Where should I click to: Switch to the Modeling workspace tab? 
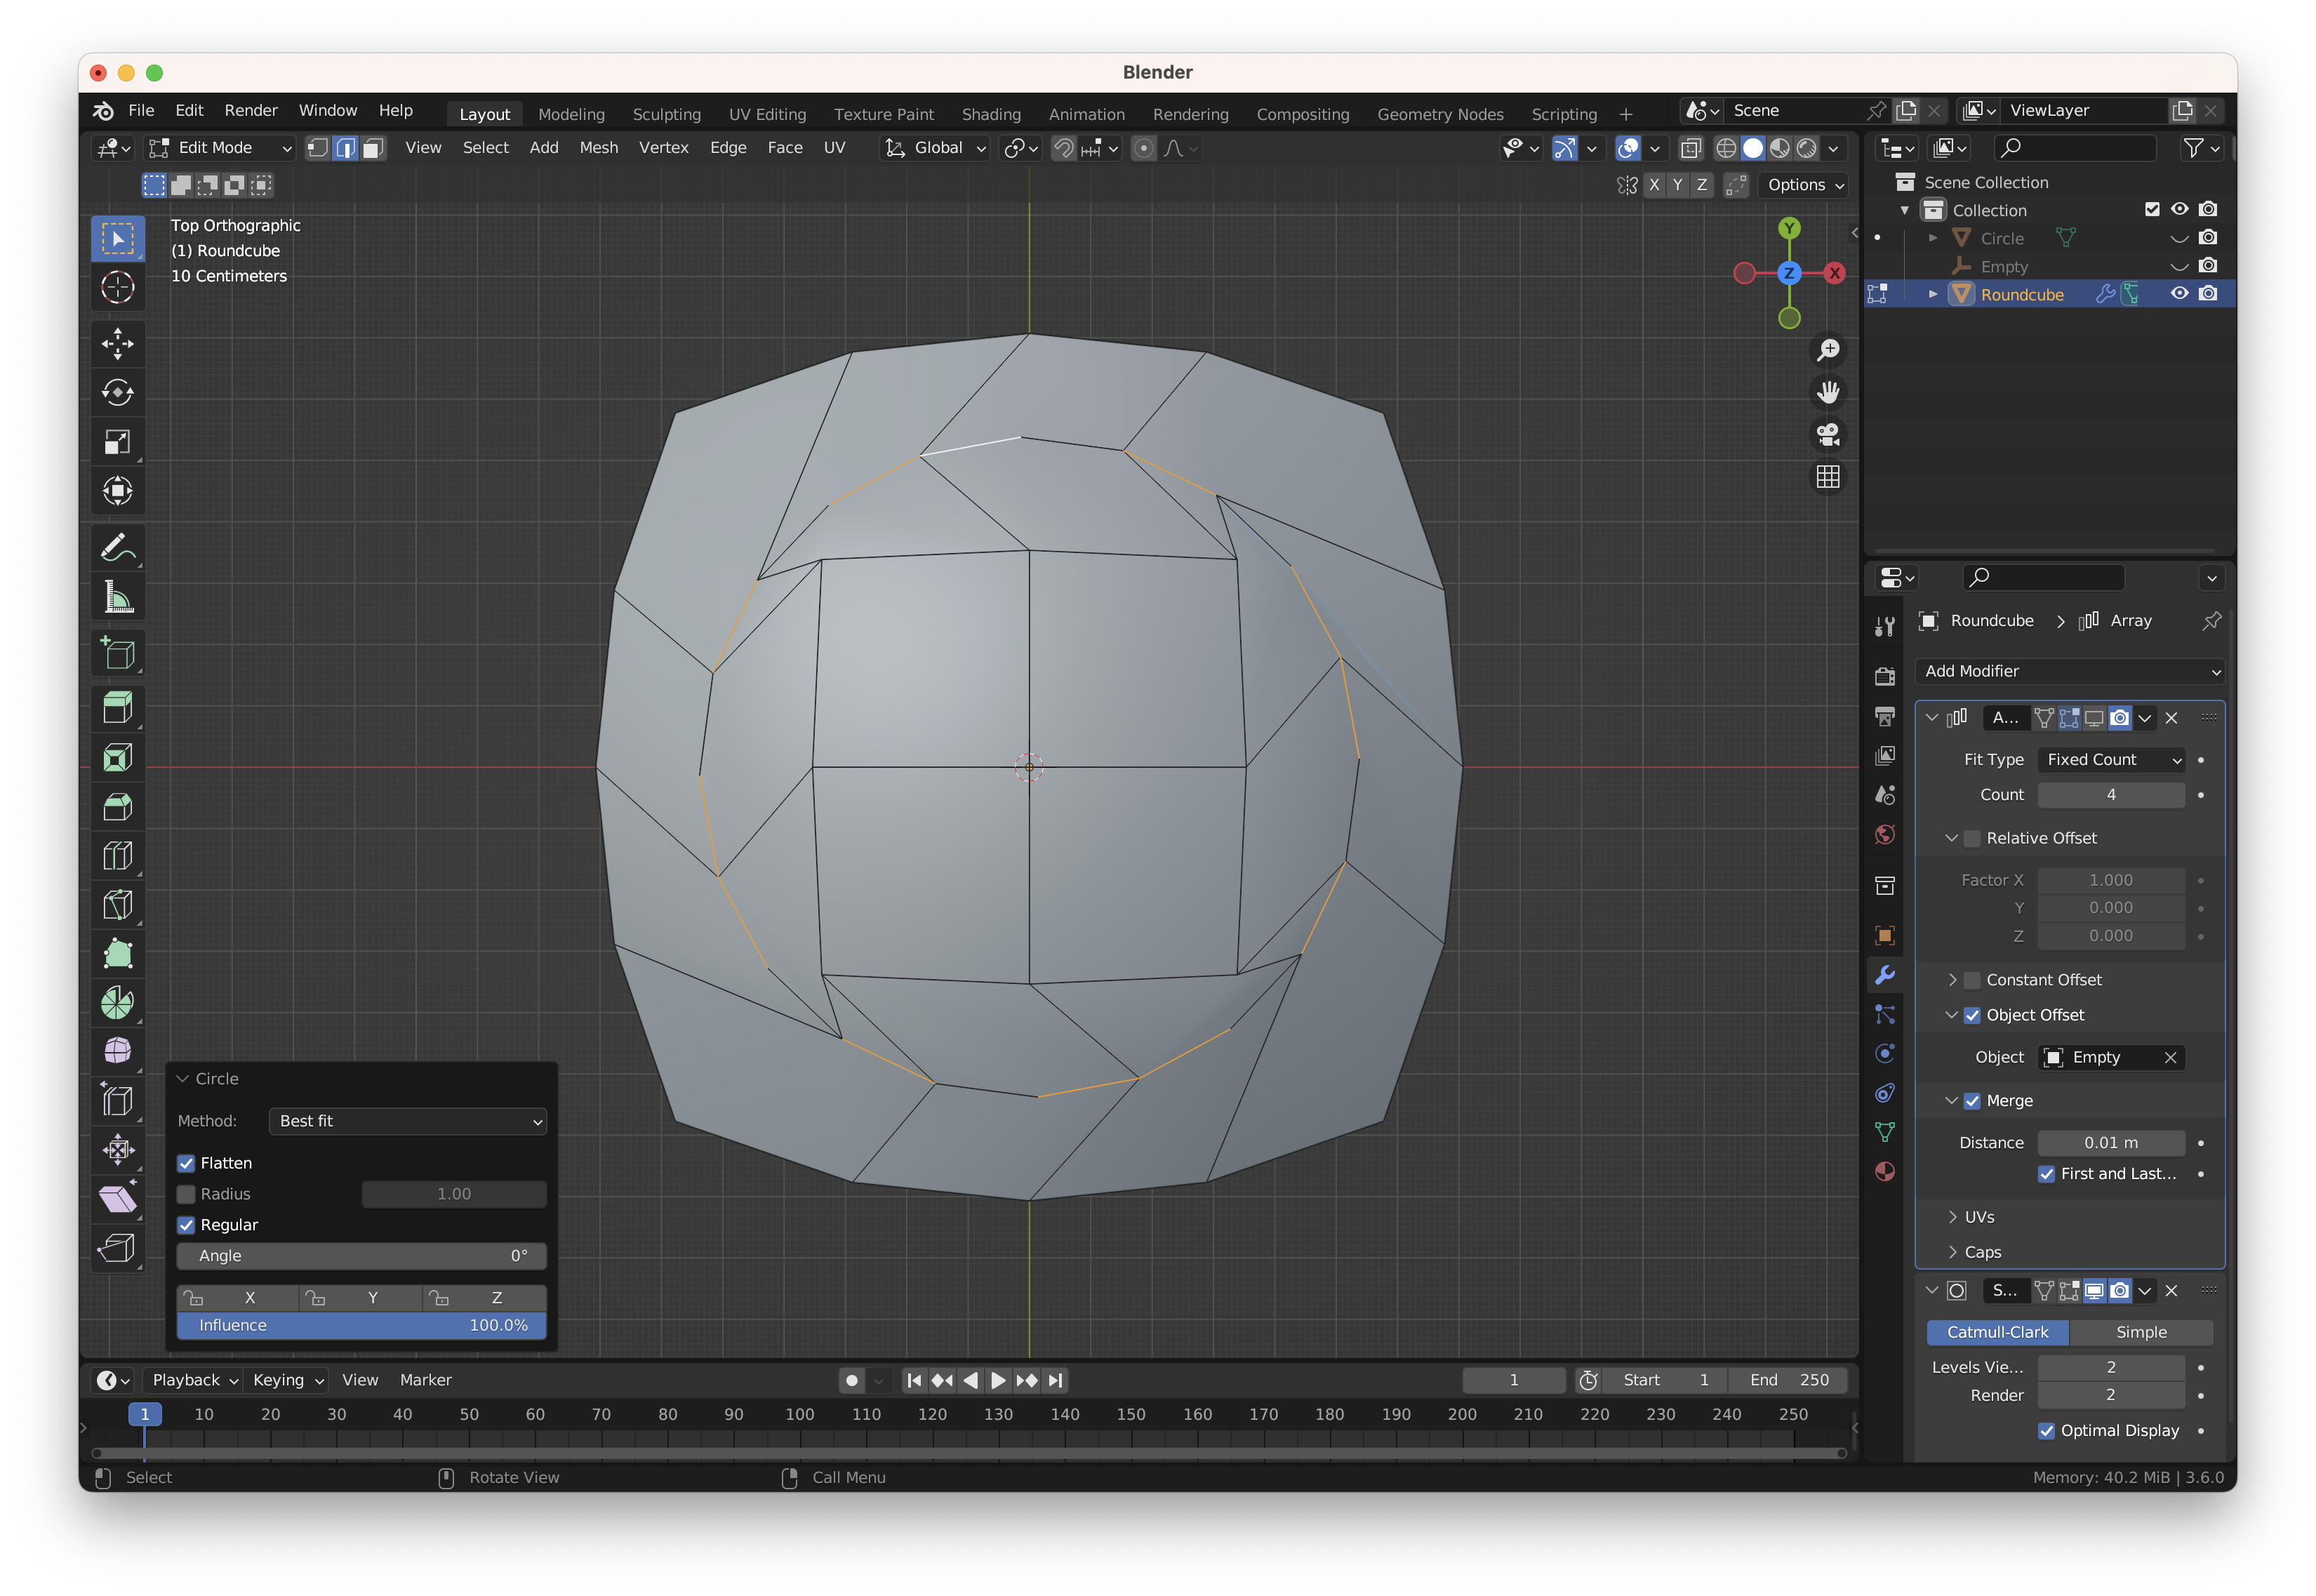(x=571, y=114)
